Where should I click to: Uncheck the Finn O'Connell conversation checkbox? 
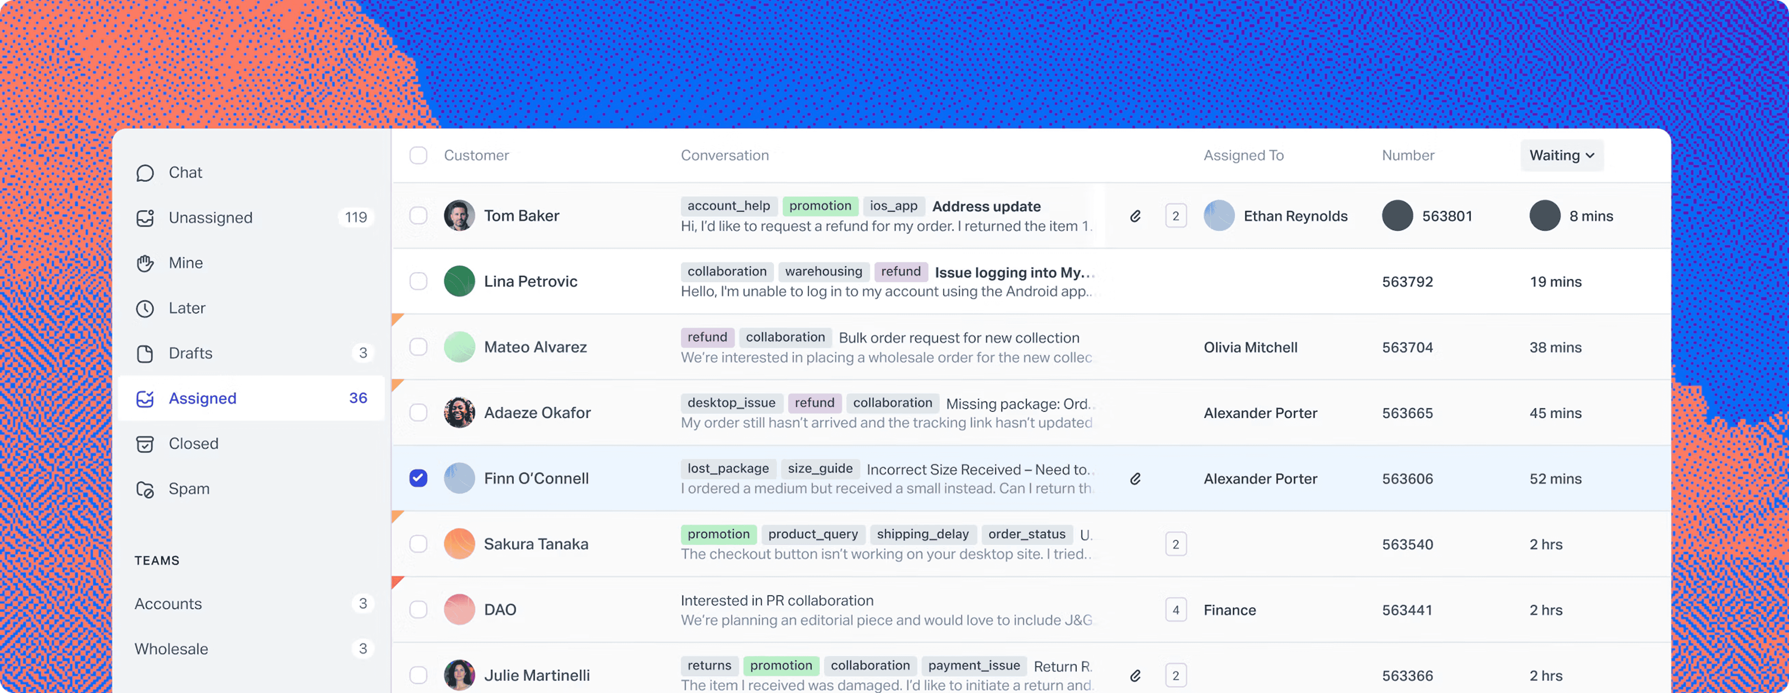(x=418, y=478)
